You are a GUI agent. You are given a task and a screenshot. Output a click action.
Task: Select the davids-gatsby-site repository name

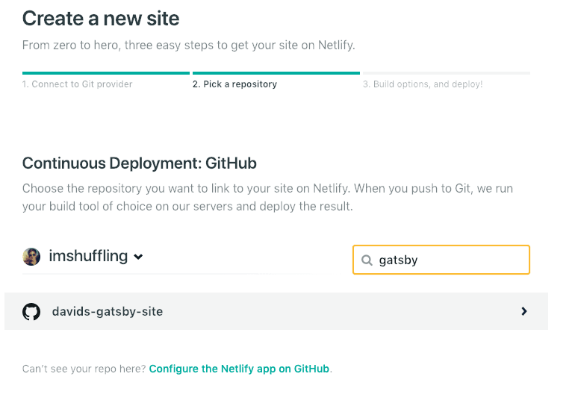[108, 312]
